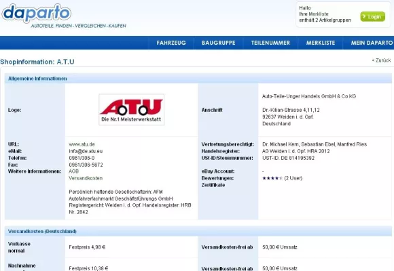
Task: Open the FAHRZEUG menu
Action: 171,43
